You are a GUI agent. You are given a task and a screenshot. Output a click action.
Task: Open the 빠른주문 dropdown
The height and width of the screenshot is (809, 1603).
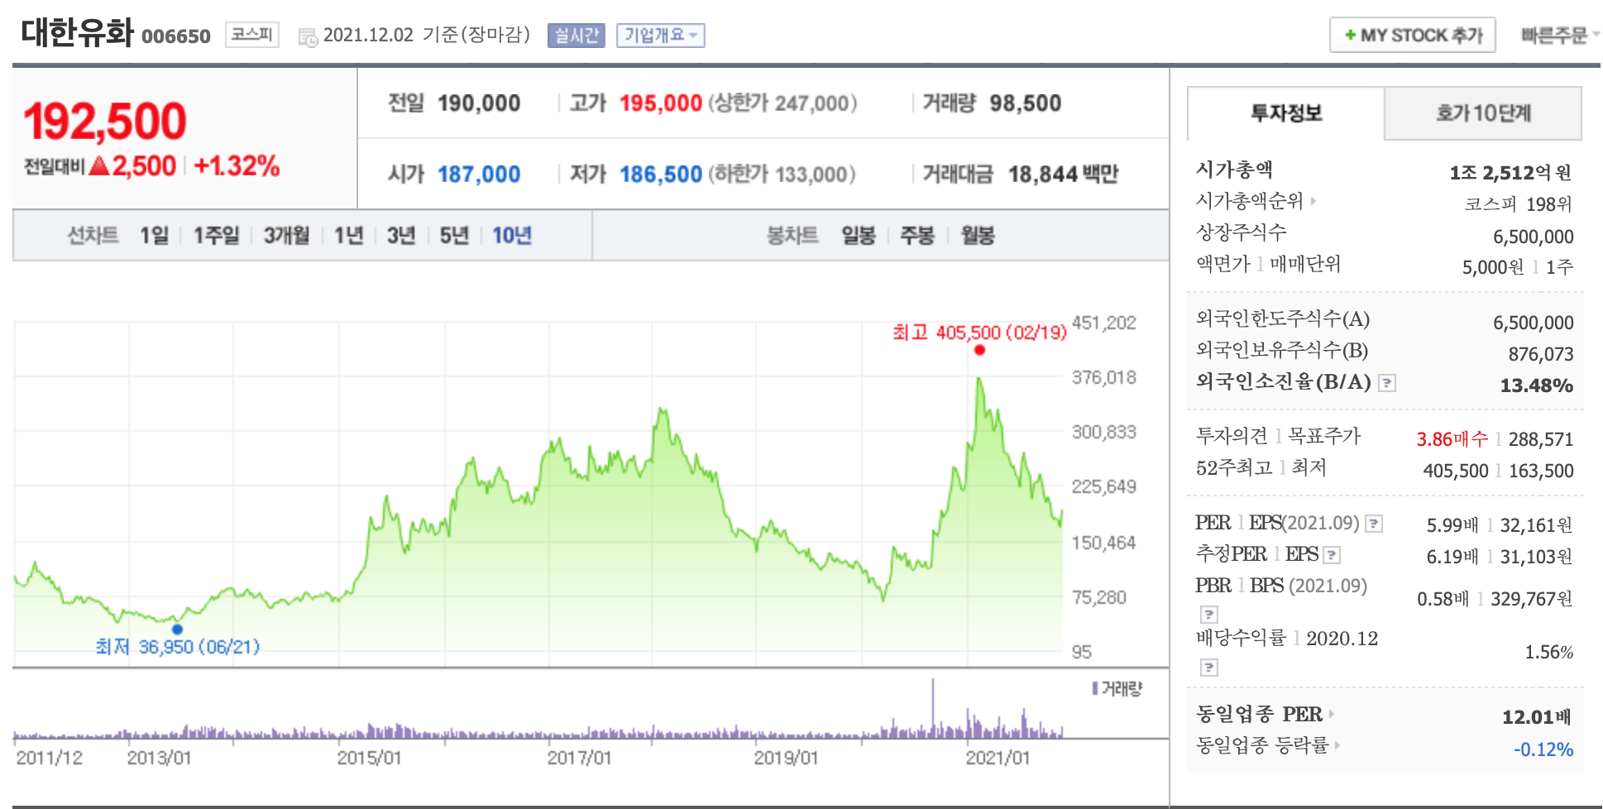click(1560, 36)
